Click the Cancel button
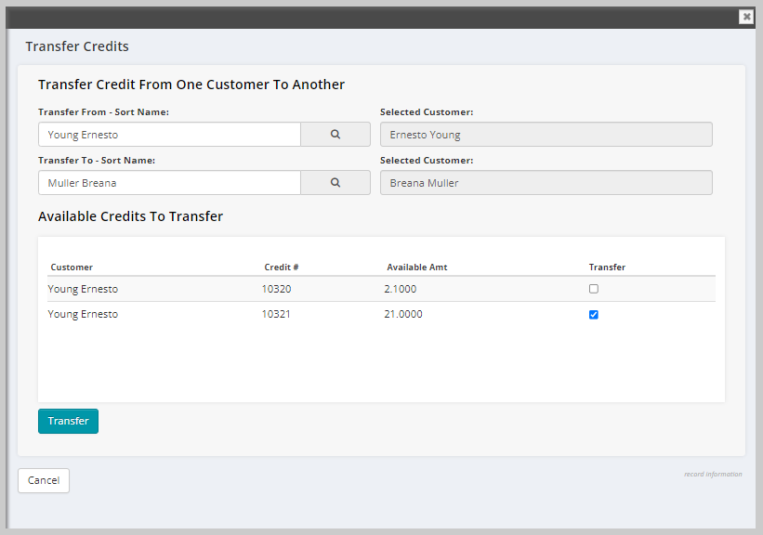Image resolution: width=763 pixels, height=535 pixels. click(x=44, y=480)
